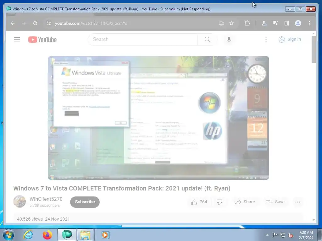The width and height of the screenshot is (322, 241).
Task: Reload the YouTube page
Action: pos(35,23)
